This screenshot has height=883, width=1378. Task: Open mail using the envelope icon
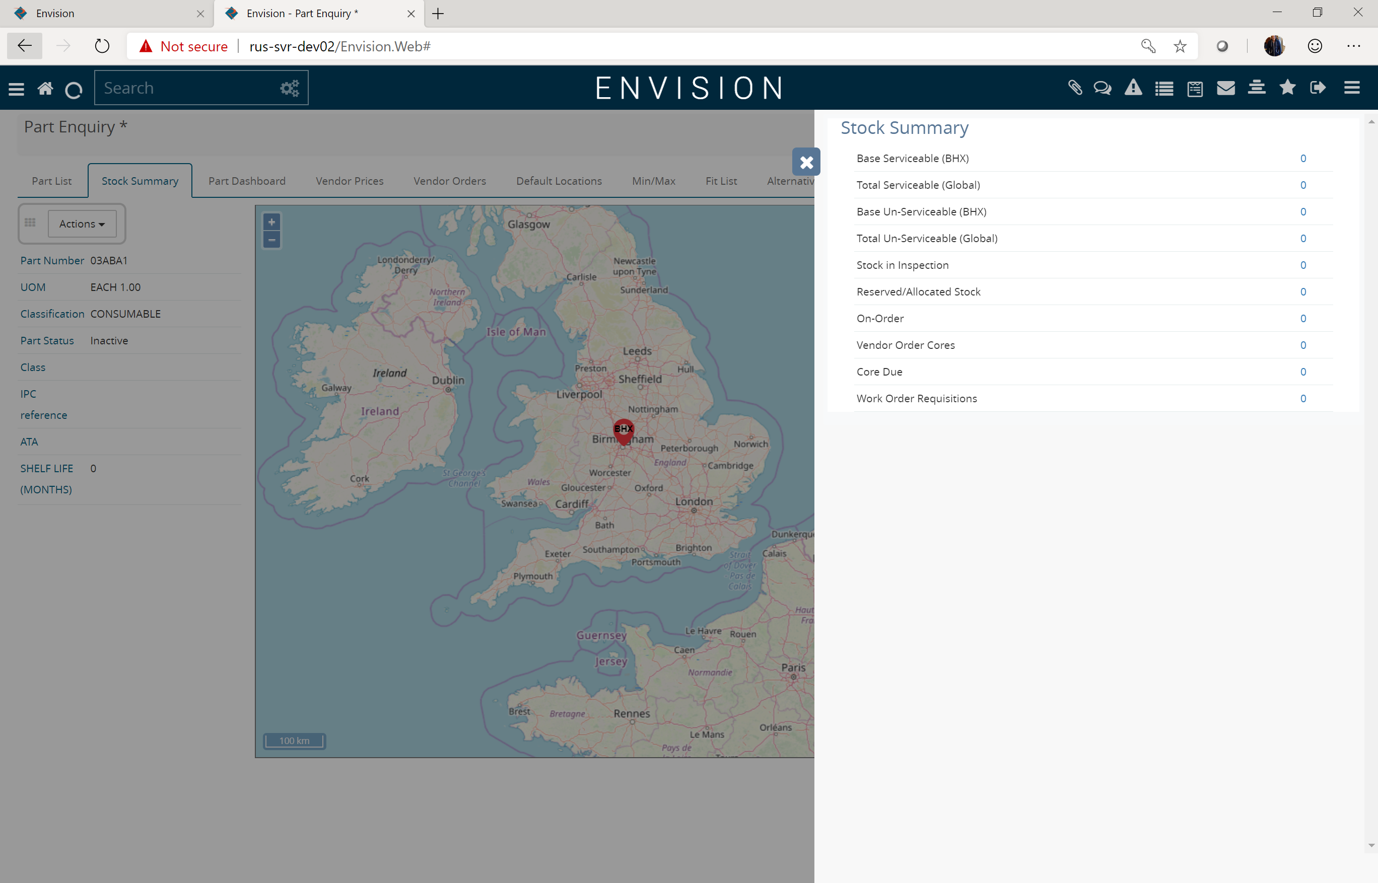coord(1226,88)
